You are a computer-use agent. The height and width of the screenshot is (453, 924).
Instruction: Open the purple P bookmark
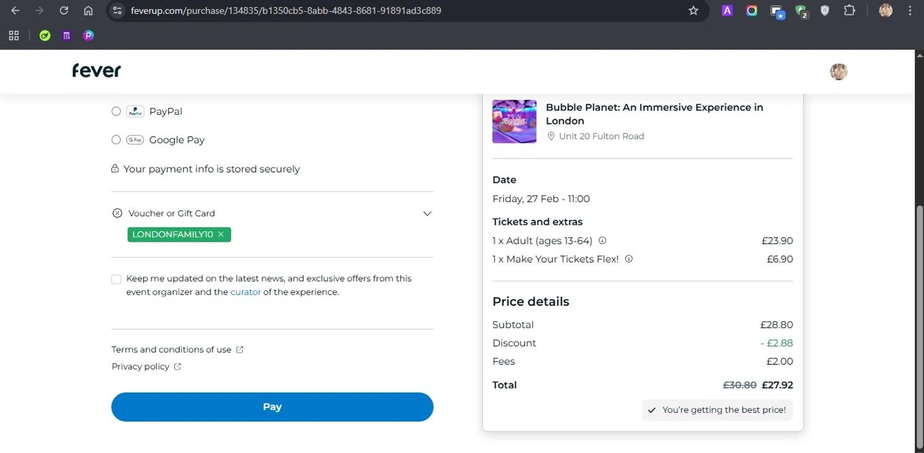(89, 36)
